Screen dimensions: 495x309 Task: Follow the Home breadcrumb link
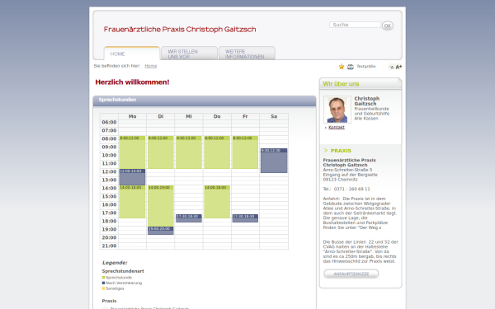151,66
